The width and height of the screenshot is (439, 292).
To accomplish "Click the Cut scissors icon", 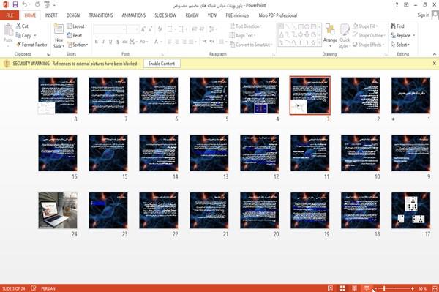I will [19, 26].
